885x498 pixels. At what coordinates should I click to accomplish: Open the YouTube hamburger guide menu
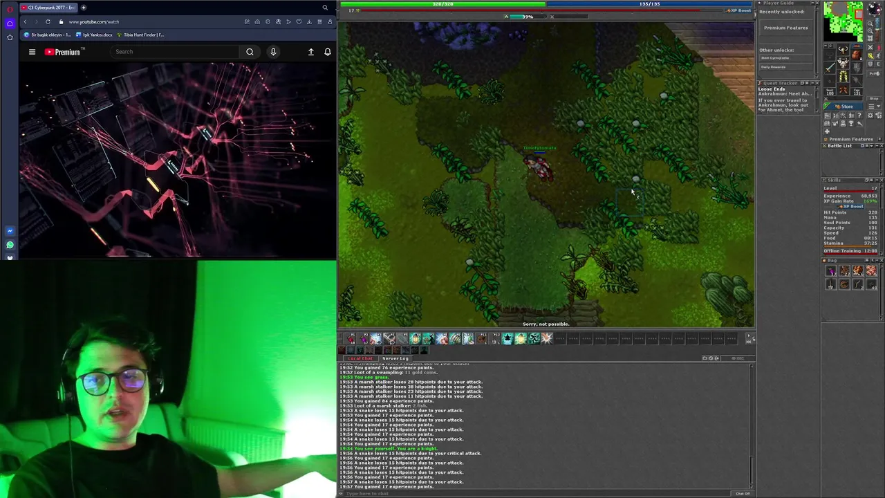[x=32, y=52]
